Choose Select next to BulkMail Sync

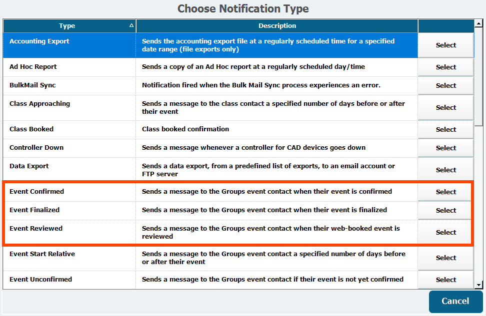coord(445,86)
